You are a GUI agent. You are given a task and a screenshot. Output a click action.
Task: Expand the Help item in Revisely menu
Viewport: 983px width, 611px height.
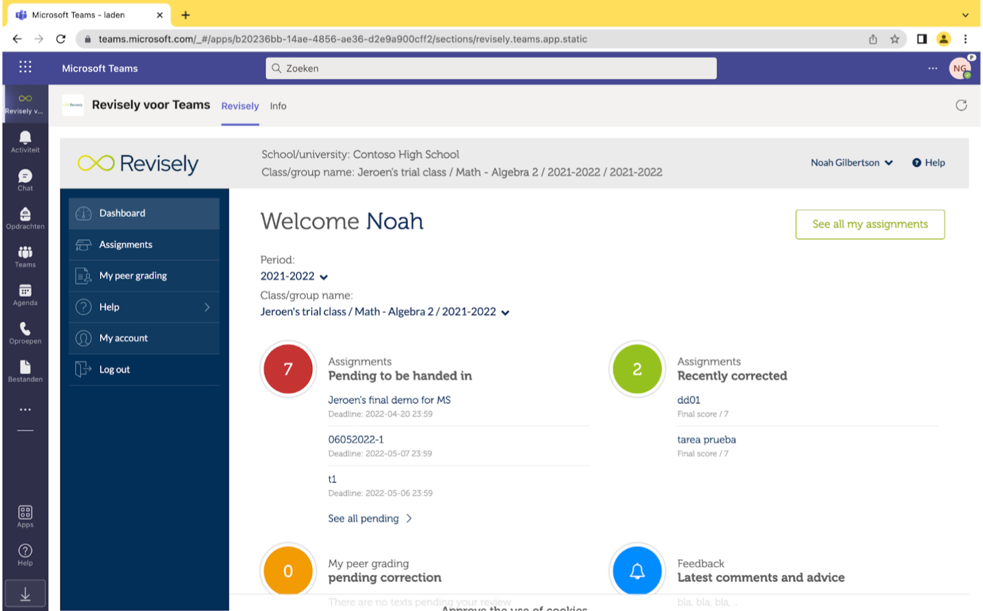tap(144, 307)
